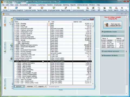Select the 10300 Savings account row
The height and width of the screenshot is (97, 130).
pos(53,25)
